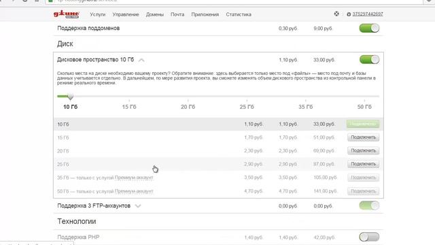Click the Поддержка 3 FTP-аккаунтов title
Screen dimensions: 435x245
coord(94,206)
